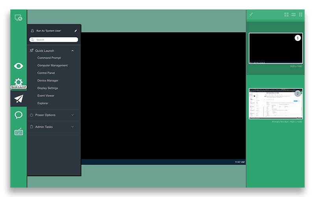Open Event Viewer
This screenshot has width=315, height=197.
click(x=46, y=96)
